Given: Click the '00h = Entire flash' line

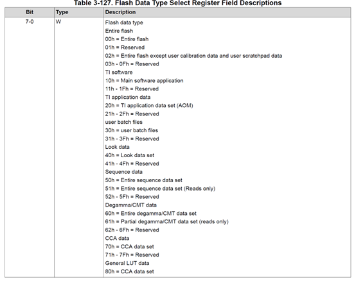Looking at the screenshot, I should [127, 39].
